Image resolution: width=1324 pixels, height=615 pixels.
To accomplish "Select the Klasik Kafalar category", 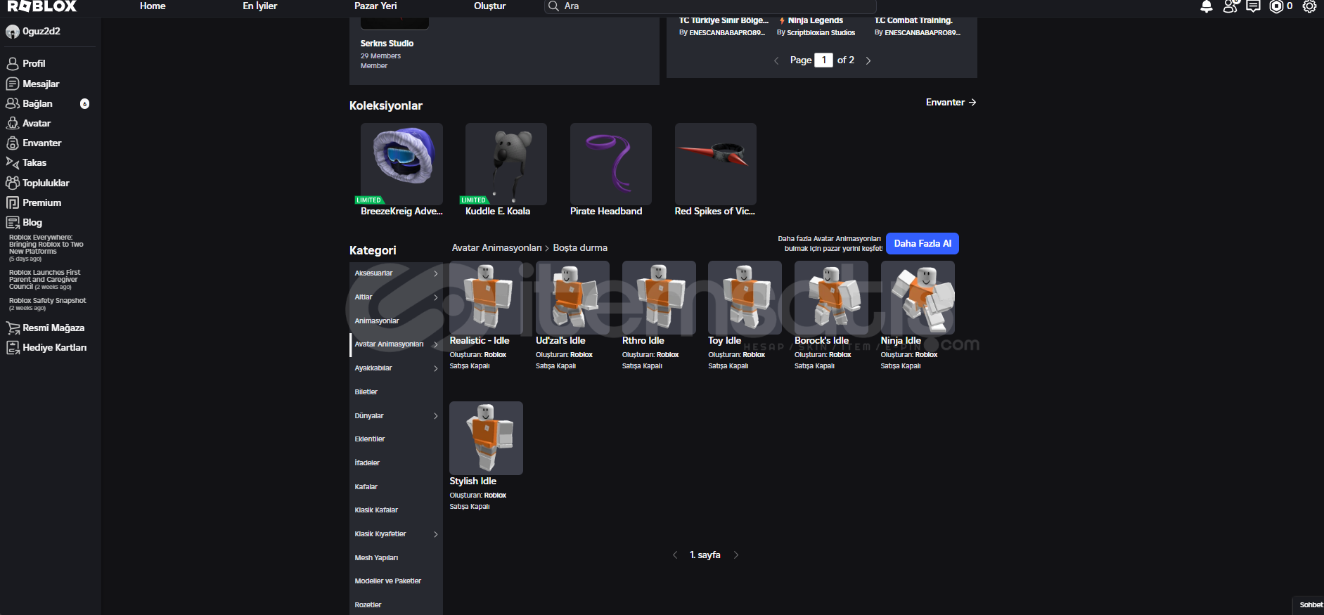I will click(x=396, y=510).
